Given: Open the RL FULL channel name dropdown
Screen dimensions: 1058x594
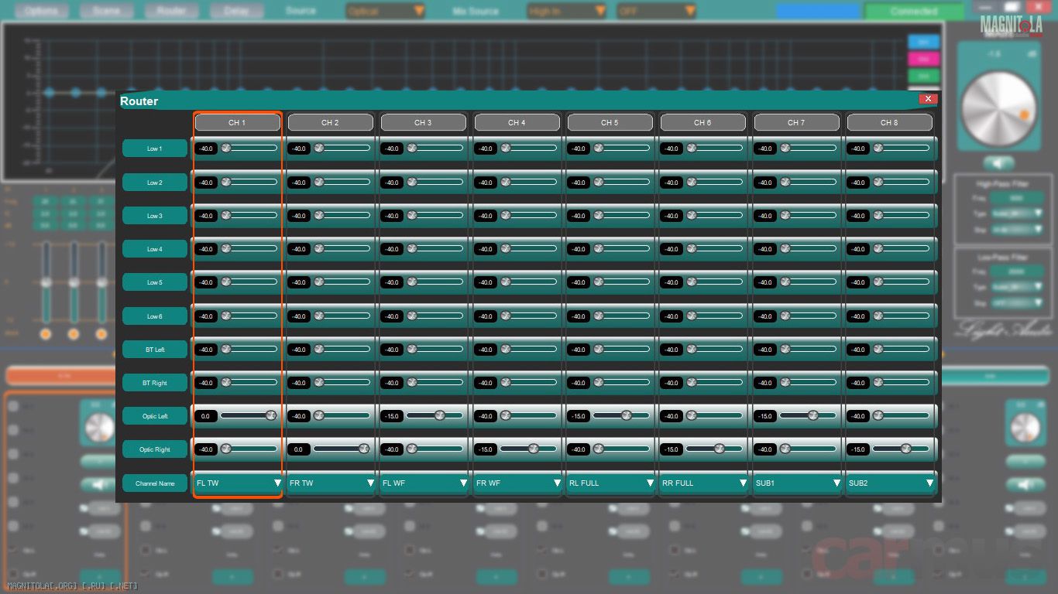Looking at the screenshot, I should pyautogui.click(x=610, y=483).
